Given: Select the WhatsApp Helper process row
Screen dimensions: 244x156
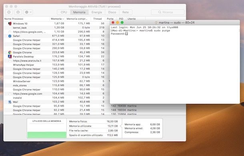Looking at the screenshot, I should click(x=57, y=65).
